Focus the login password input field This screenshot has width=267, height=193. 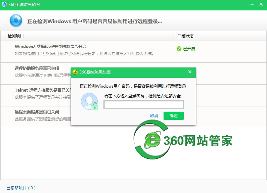(143, 104)
